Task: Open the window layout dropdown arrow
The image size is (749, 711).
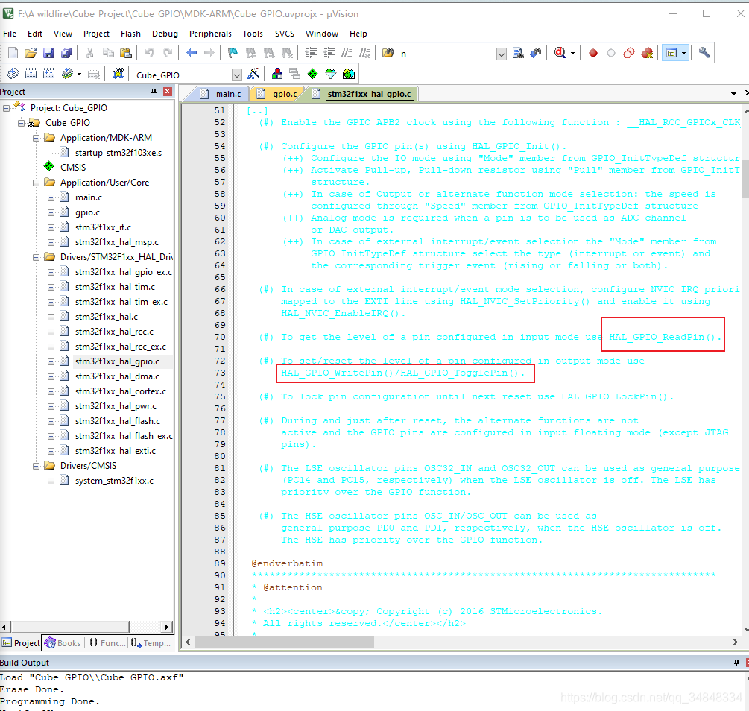Action: tap(684, 53)
